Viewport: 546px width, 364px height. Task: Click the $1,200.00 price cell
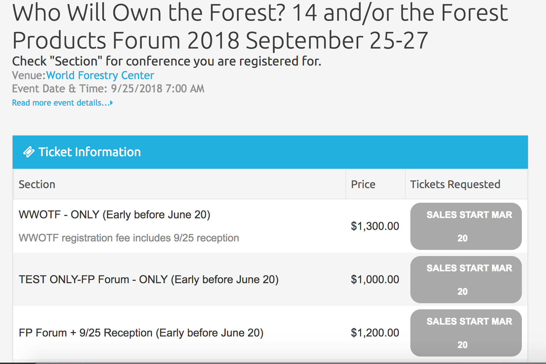pos(375,333)
